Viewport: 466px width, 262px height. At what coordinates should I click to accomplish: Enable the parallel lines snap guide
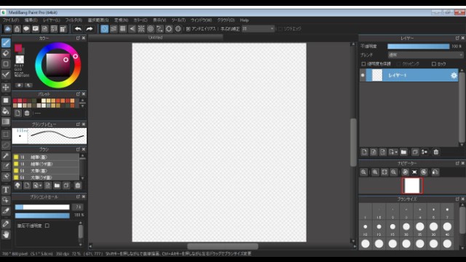point(114,29)
